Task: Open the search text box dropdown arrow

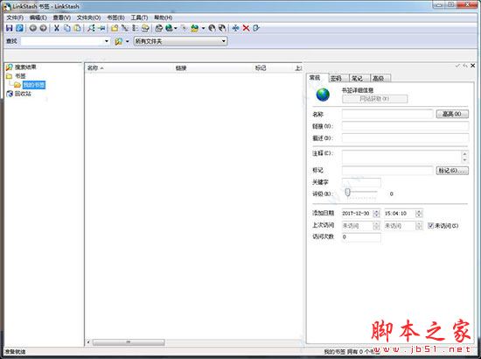Action: click(x=107, y=41)
